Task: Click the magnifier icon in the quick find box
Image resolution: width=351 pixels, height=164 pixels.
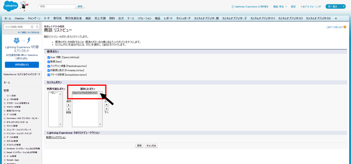Action: (x=37, y=27)
